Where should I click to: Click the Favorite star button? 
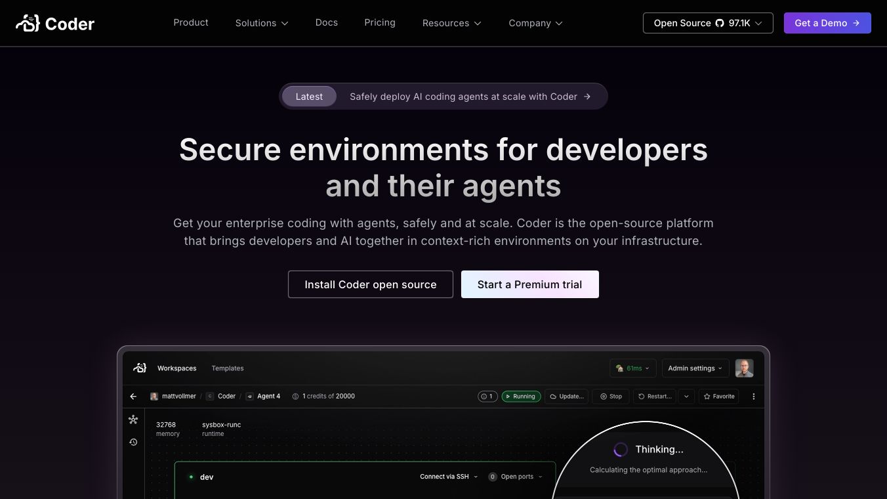pos(719,397)
